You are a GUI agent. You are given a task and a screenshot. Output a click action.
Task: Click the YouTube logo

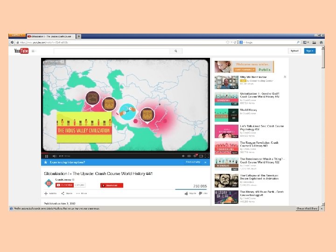21,51
